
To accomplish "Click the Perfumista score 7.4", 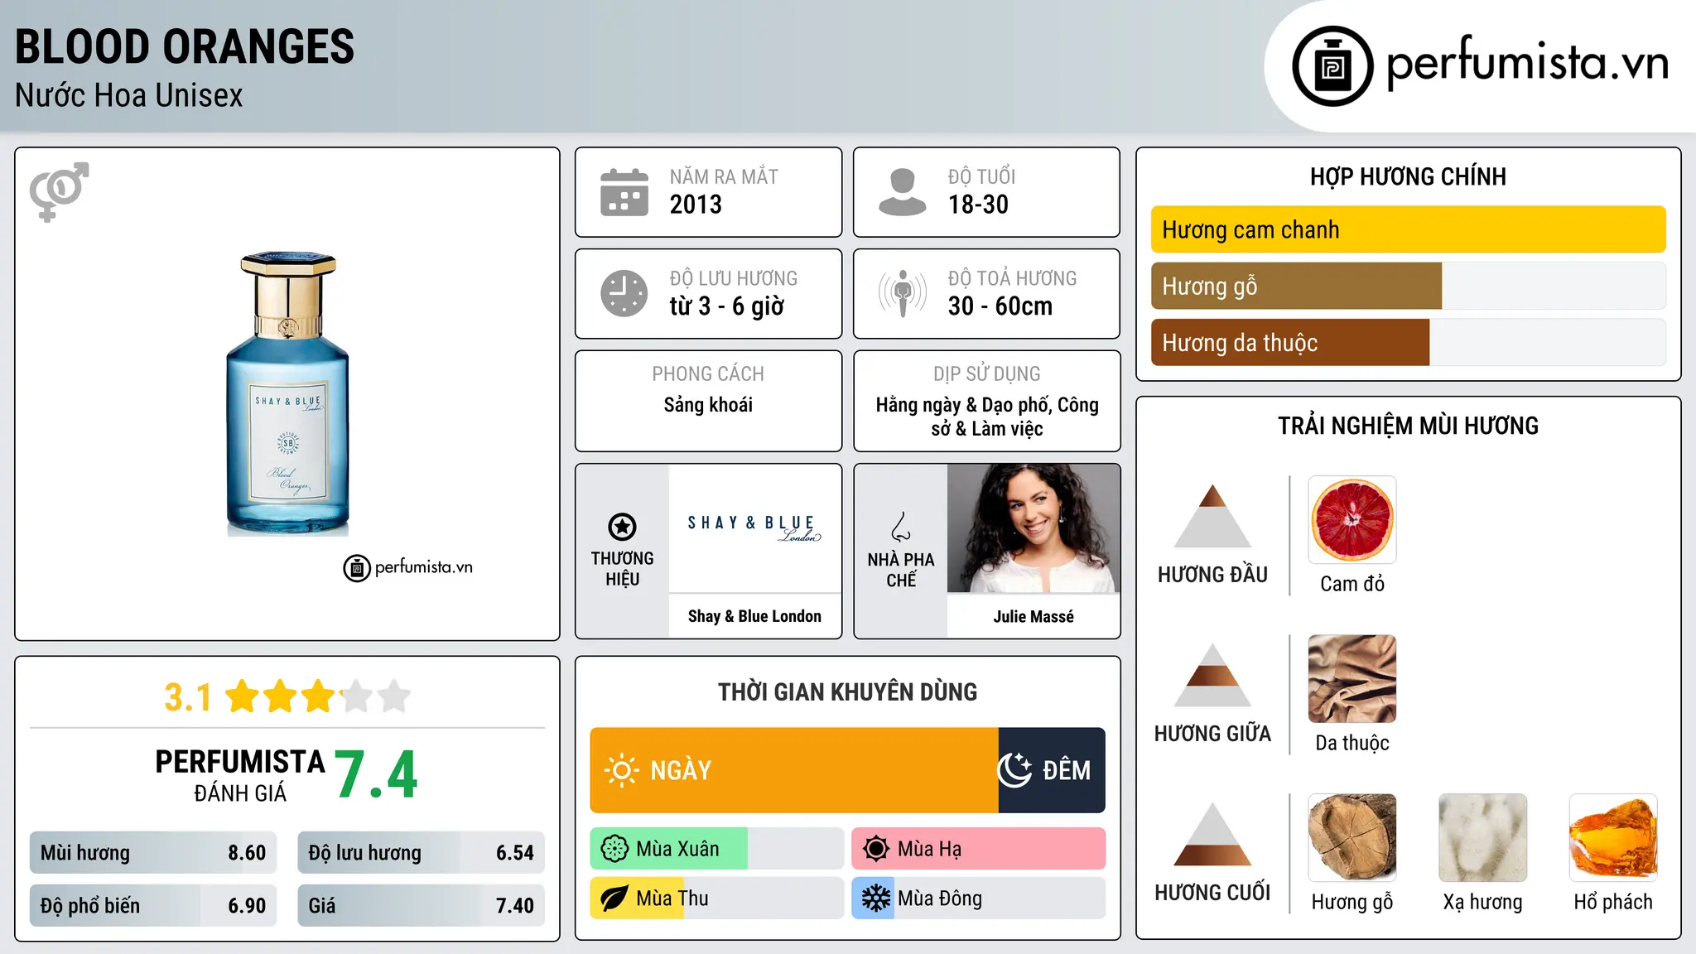I will pyautogui.click(x=376, y=775).
